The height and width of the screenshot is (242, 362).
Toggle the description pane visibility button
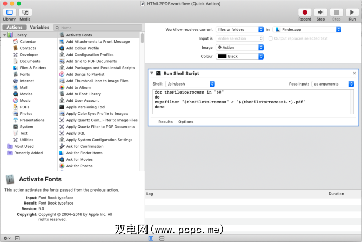(17, 238)
